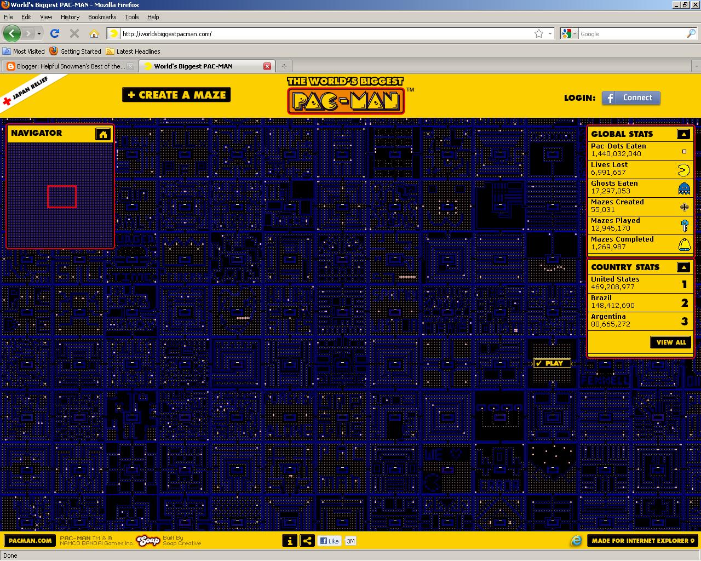
Task: Click the Internet Explorer icon near bottom right
Action: [x=577, y=541]
